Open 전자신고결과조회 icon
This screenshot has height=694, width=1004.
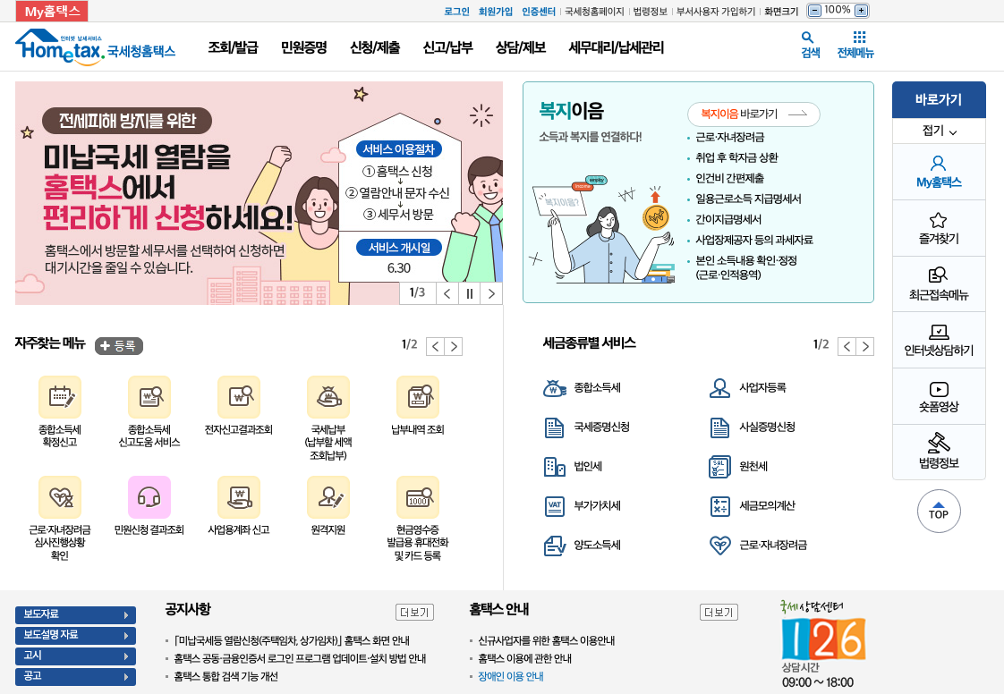click(x=239, y=397)
